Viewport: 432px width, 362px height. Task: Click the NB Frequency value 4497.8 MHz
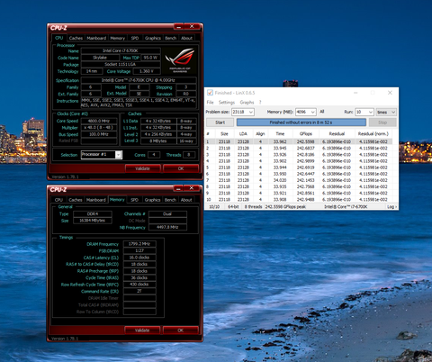pyautogui.click(x=167, y=227)
